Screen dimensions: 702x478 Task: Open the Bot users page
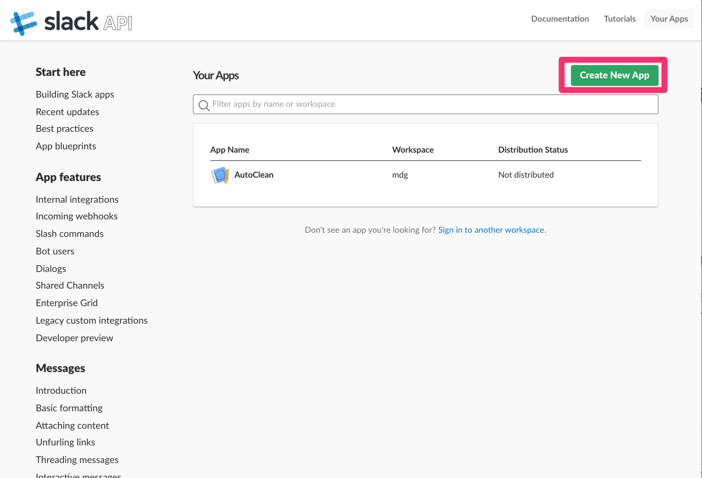click(x=55, y=251)
